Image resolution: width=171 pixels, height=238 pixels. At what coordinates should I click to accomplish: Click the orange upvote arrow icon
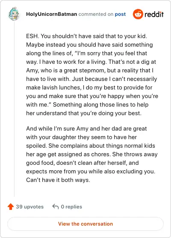(11, 207)
